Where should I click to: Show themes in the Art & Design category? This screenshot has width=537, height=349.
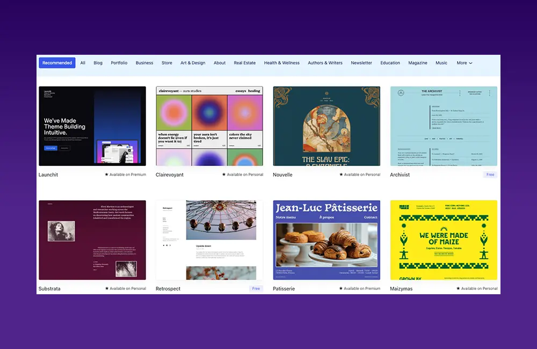point(193,63)
